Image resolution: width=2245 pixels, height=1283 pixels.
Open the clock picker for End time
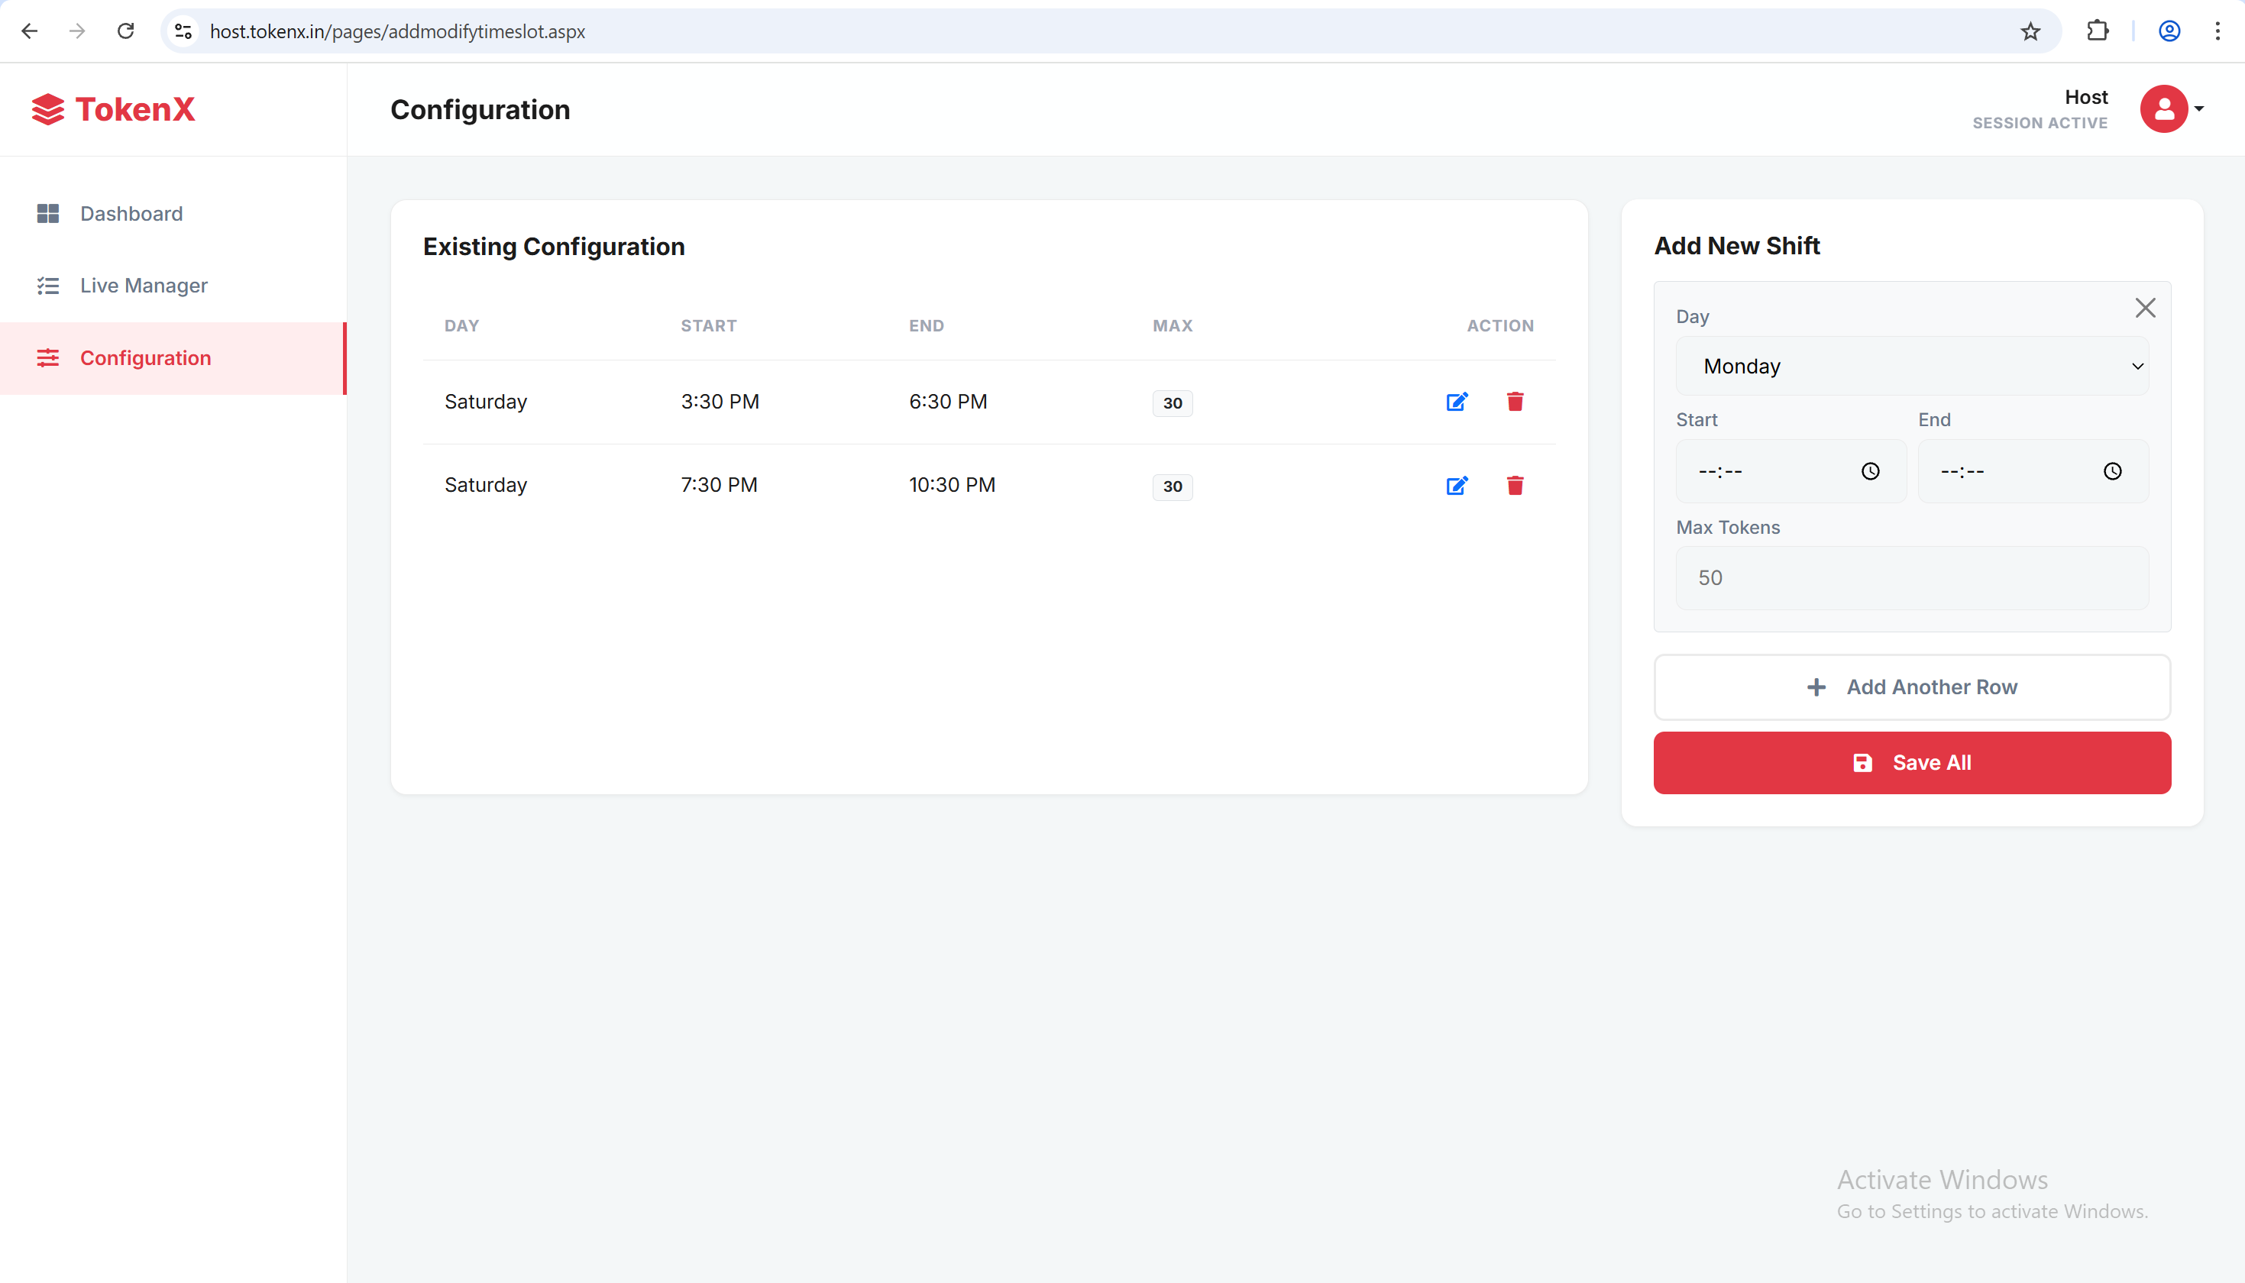coord(2112,470)
